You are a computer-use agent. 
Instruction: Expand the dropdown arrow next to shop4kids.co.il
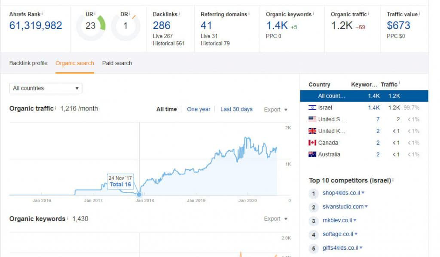pyautogui.click(x=363, y=193)
